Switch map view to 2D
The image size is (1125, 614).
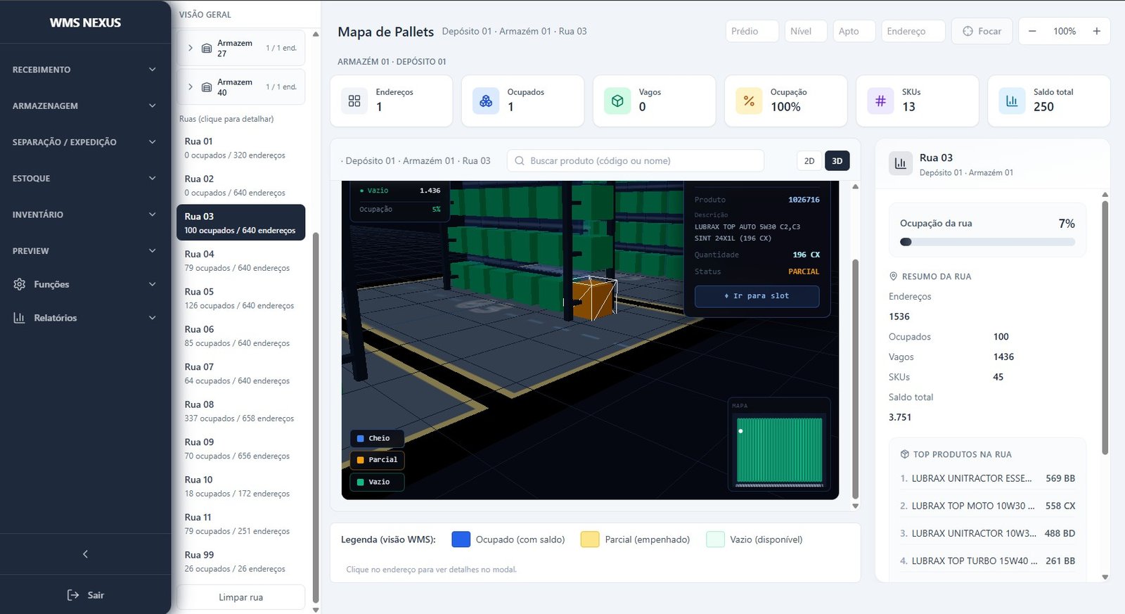pos(809,161)
